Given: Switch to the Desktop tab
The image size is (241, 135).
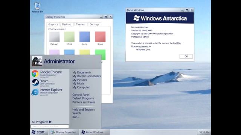Looking at the screenshot, I should point(67,24).
